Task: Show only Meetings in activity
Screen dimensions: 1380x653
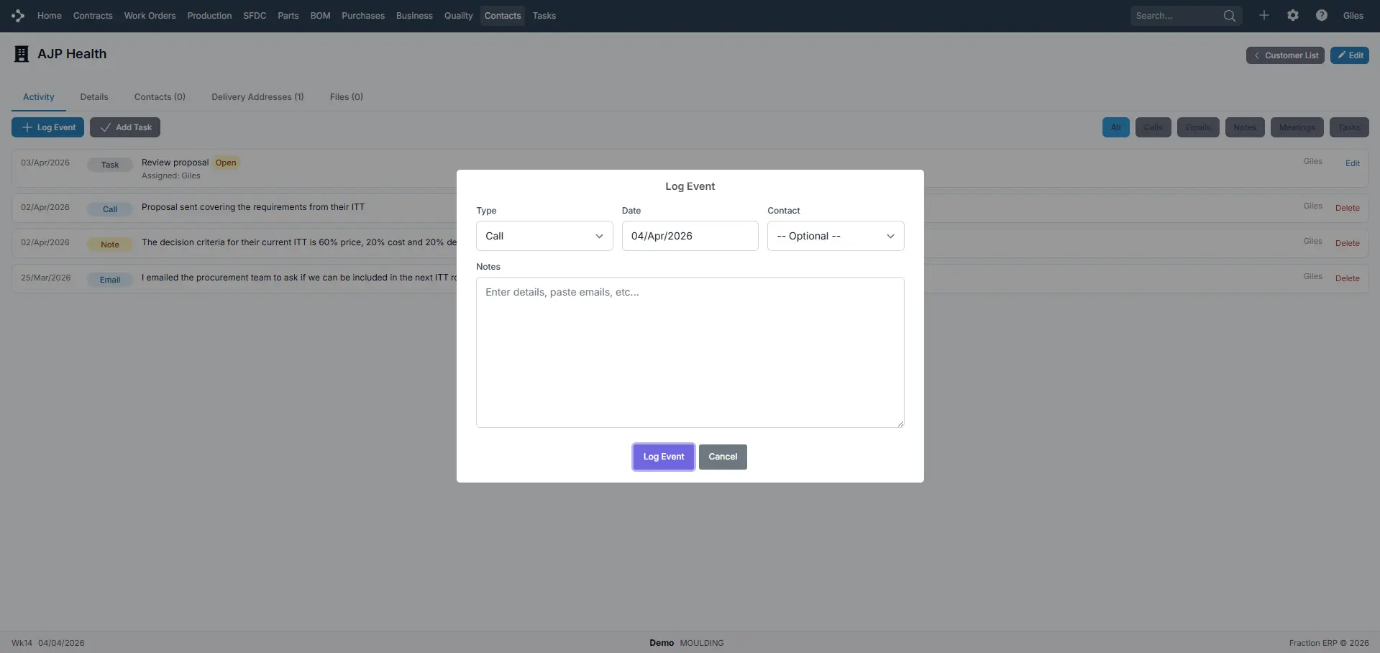Action: pyautogui.click(x=1297, y=127)
